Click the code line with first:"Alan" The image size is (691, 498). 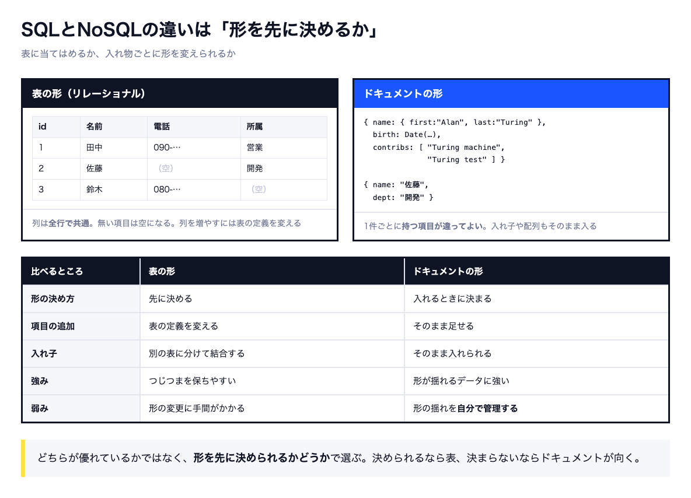(455, 122)
